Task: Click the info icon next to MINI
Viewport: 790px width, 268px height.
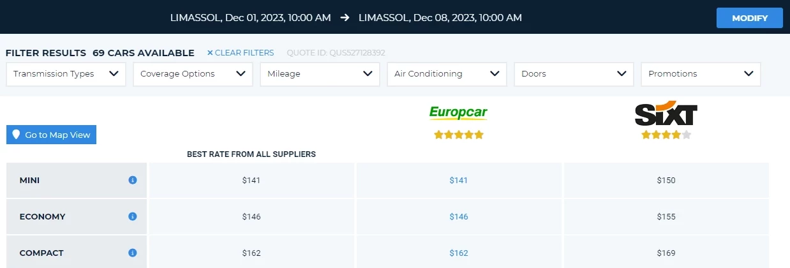Action: pos(133,181)
